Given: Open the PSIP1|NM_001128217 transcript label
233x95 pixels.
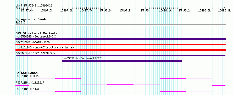Looking at the screenshot, I should click(x=30, y=83).
